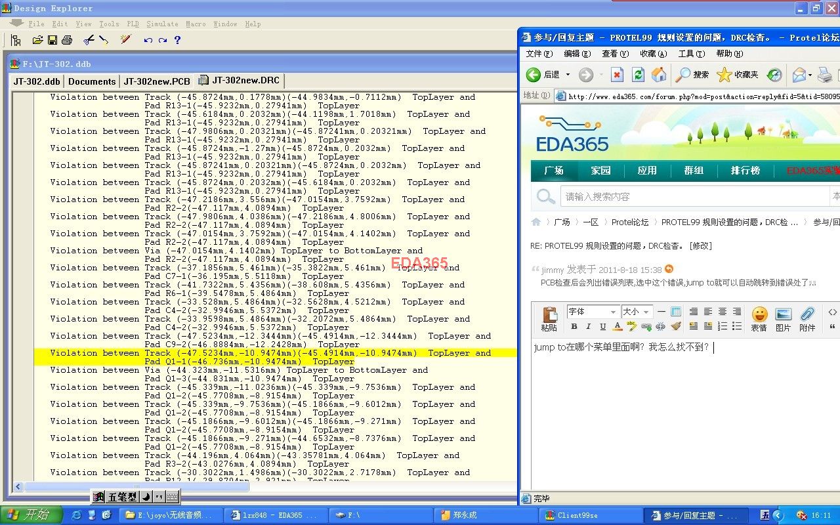The height and width of the screenshot is (525, 840).
Task: Redo the action in Design Explorer
Action: (162, 40)
